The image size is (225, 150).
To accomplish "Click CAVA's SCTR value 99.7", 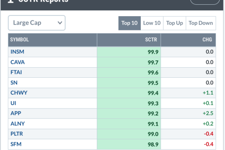I will (153, 63).
